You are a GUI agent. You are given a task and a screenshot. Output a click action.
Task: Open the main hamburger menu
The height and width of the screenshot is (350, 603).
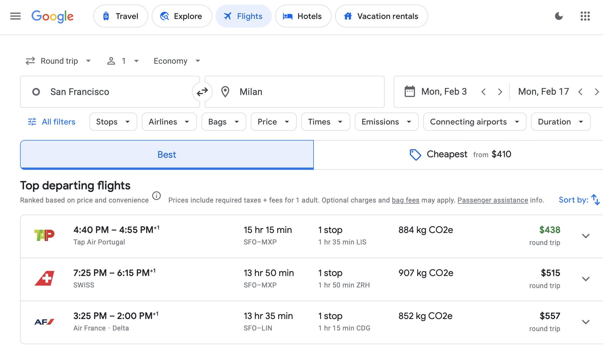pyautogui.click(x=15, y=16)
